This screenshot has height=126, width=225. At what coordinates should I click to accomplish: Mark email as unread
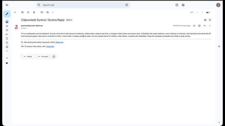(x=42, y=12)
